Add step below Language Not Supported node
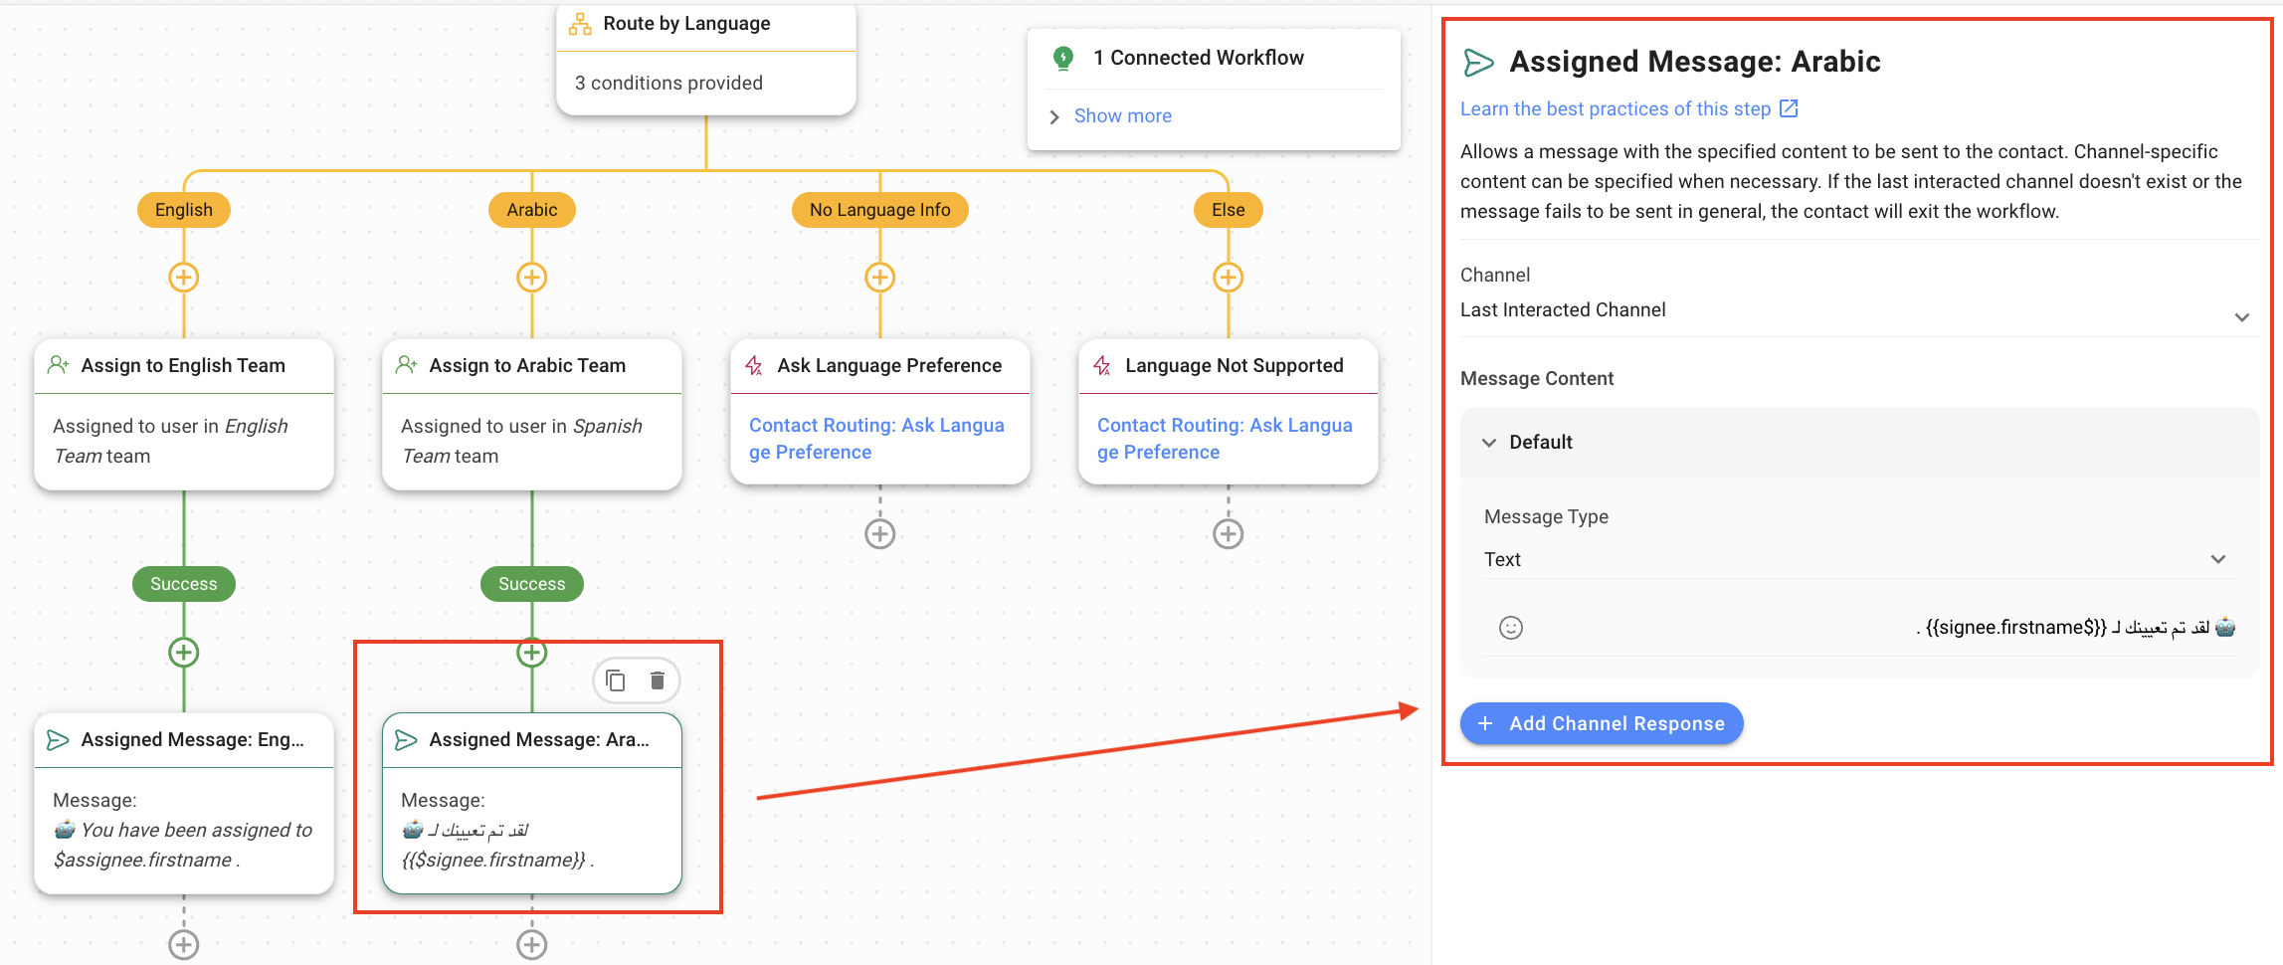2283x965 pixels. tap(1228, 534)
